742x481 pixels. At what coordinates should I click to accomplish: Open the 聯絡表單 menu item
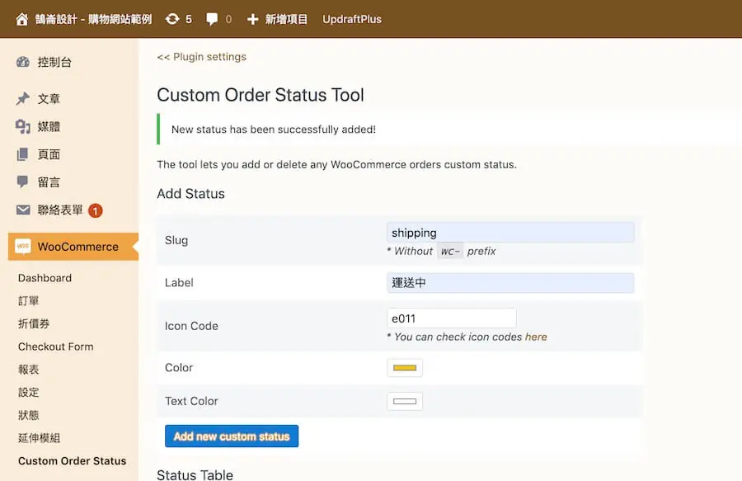tap(60, 210)
